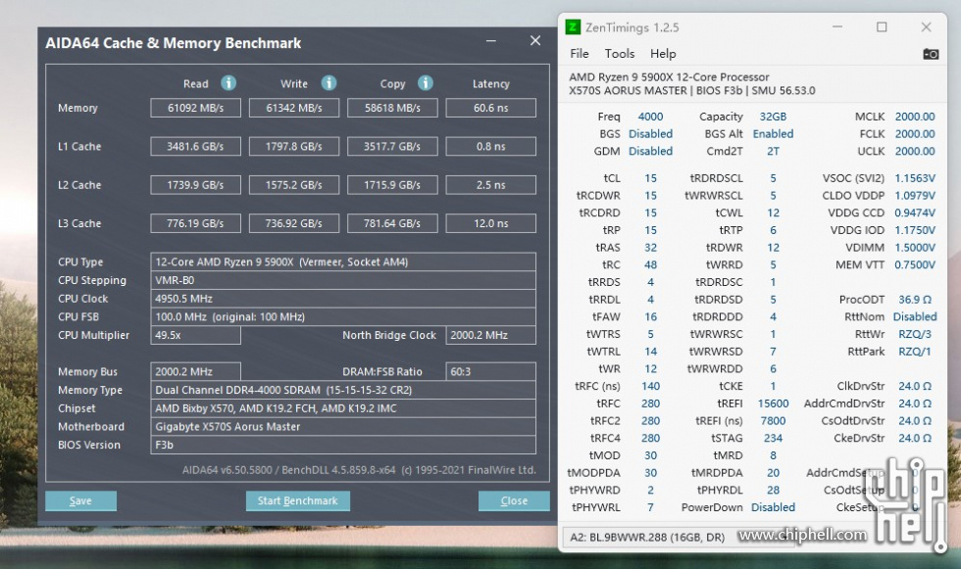This screenshot has width=961, height=569.
Task: Close the ZenTimings window
Action: (x=926, y=26)
